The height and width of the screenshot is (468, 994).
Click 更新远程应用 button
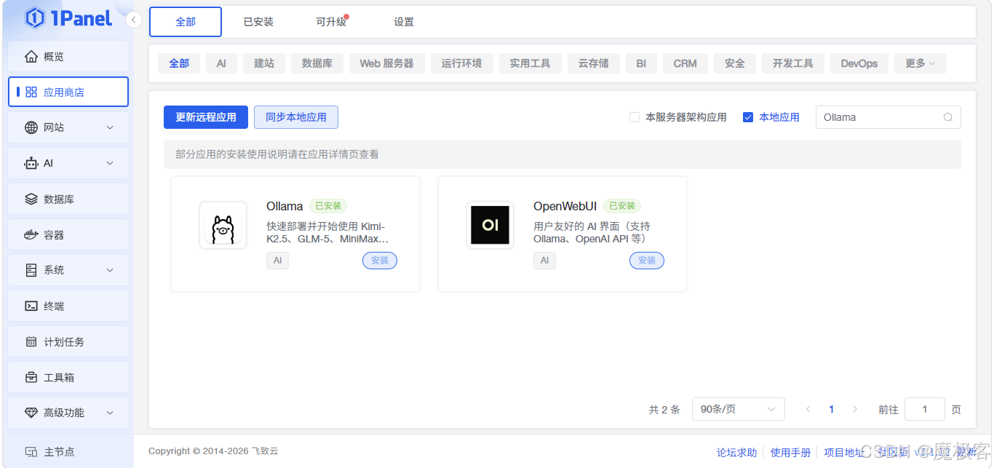pos(206,117)
